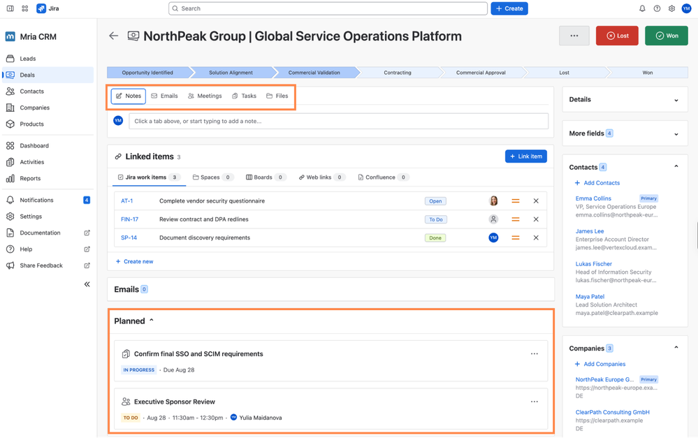Image resolution: width=698 pixels, height=438 pixels.
Task: Open work item AT-1 link
Action: 127,201
